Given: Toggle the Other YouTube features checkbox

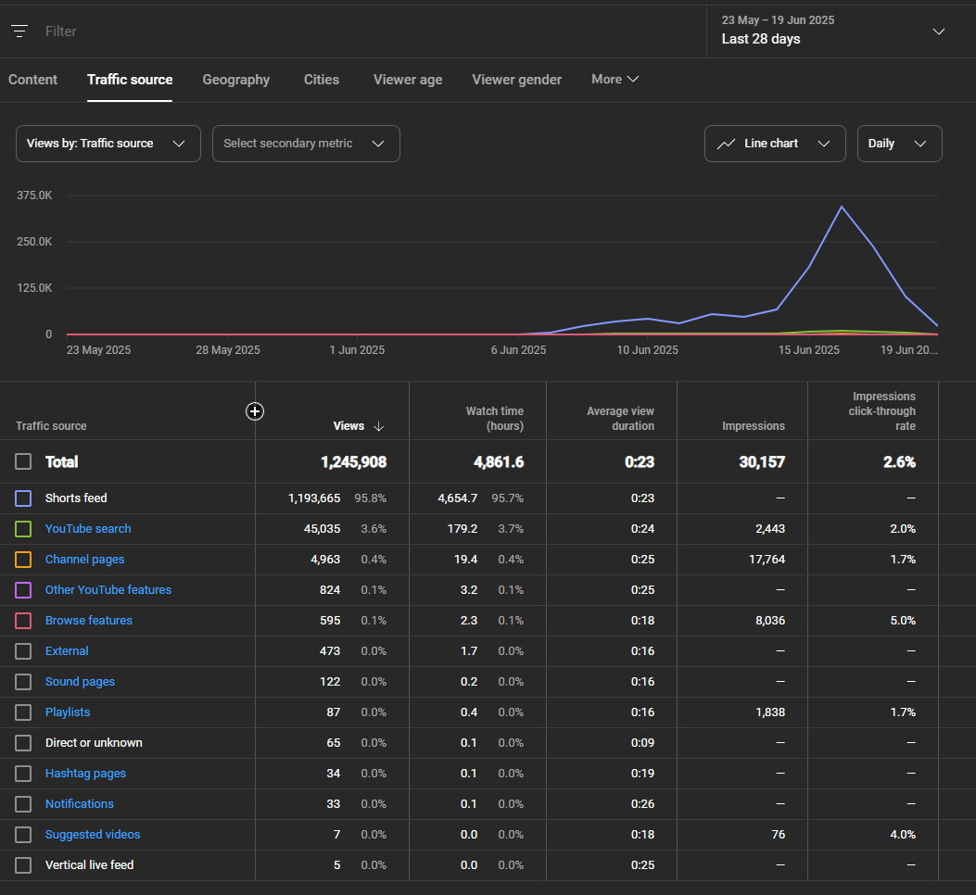Looking at the screenshot, I should click(23, 590).
